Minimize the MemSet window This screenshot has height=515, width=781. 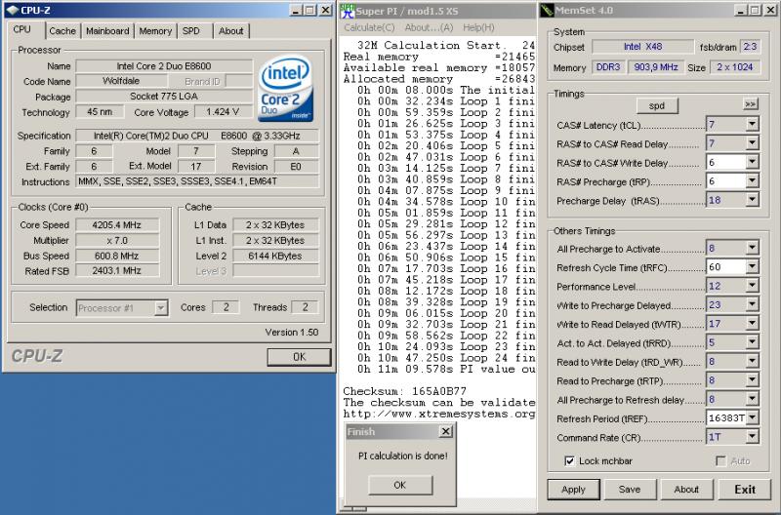tap(740, 11)
